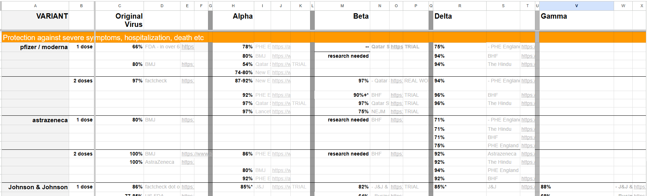647x196 pixels.
Task: Open the link next to NEJM source
Action: 396,111
